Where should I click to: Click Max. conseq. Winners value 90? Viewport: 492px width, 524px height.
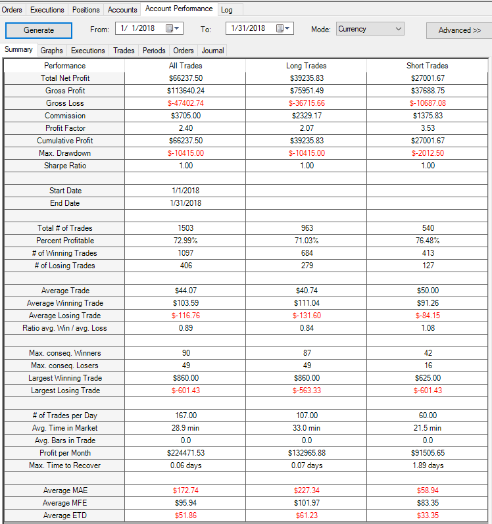(x=186, y=353)
